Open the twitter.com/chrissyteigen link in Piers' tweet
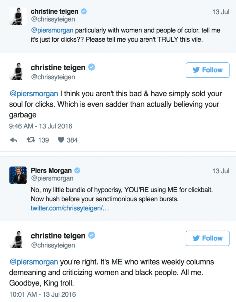 [70, 208]
